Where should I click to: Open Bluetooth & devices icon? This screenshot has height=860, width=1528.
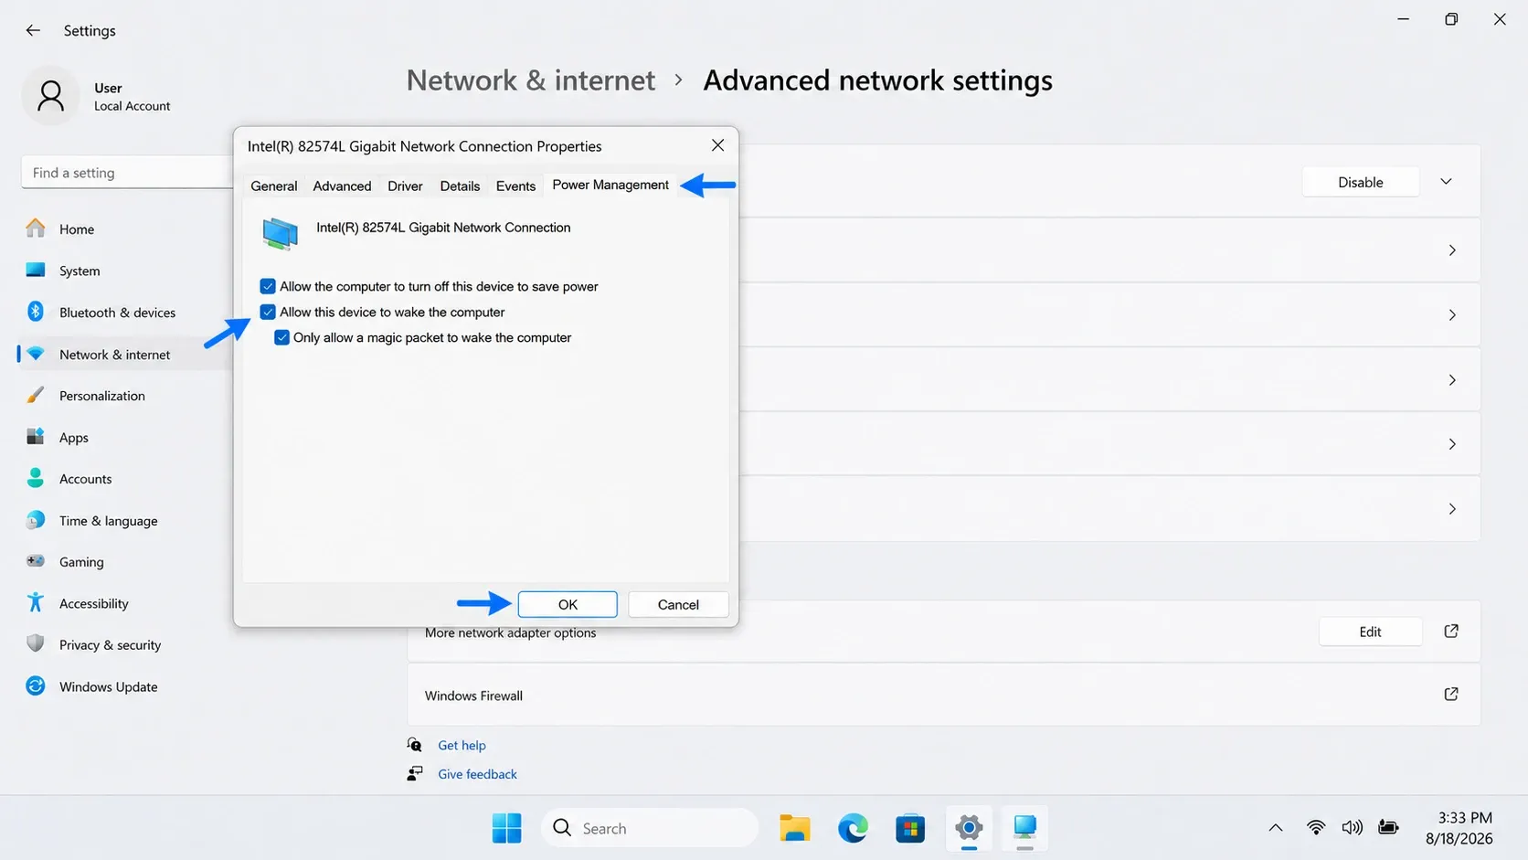(x=36, y=312)
